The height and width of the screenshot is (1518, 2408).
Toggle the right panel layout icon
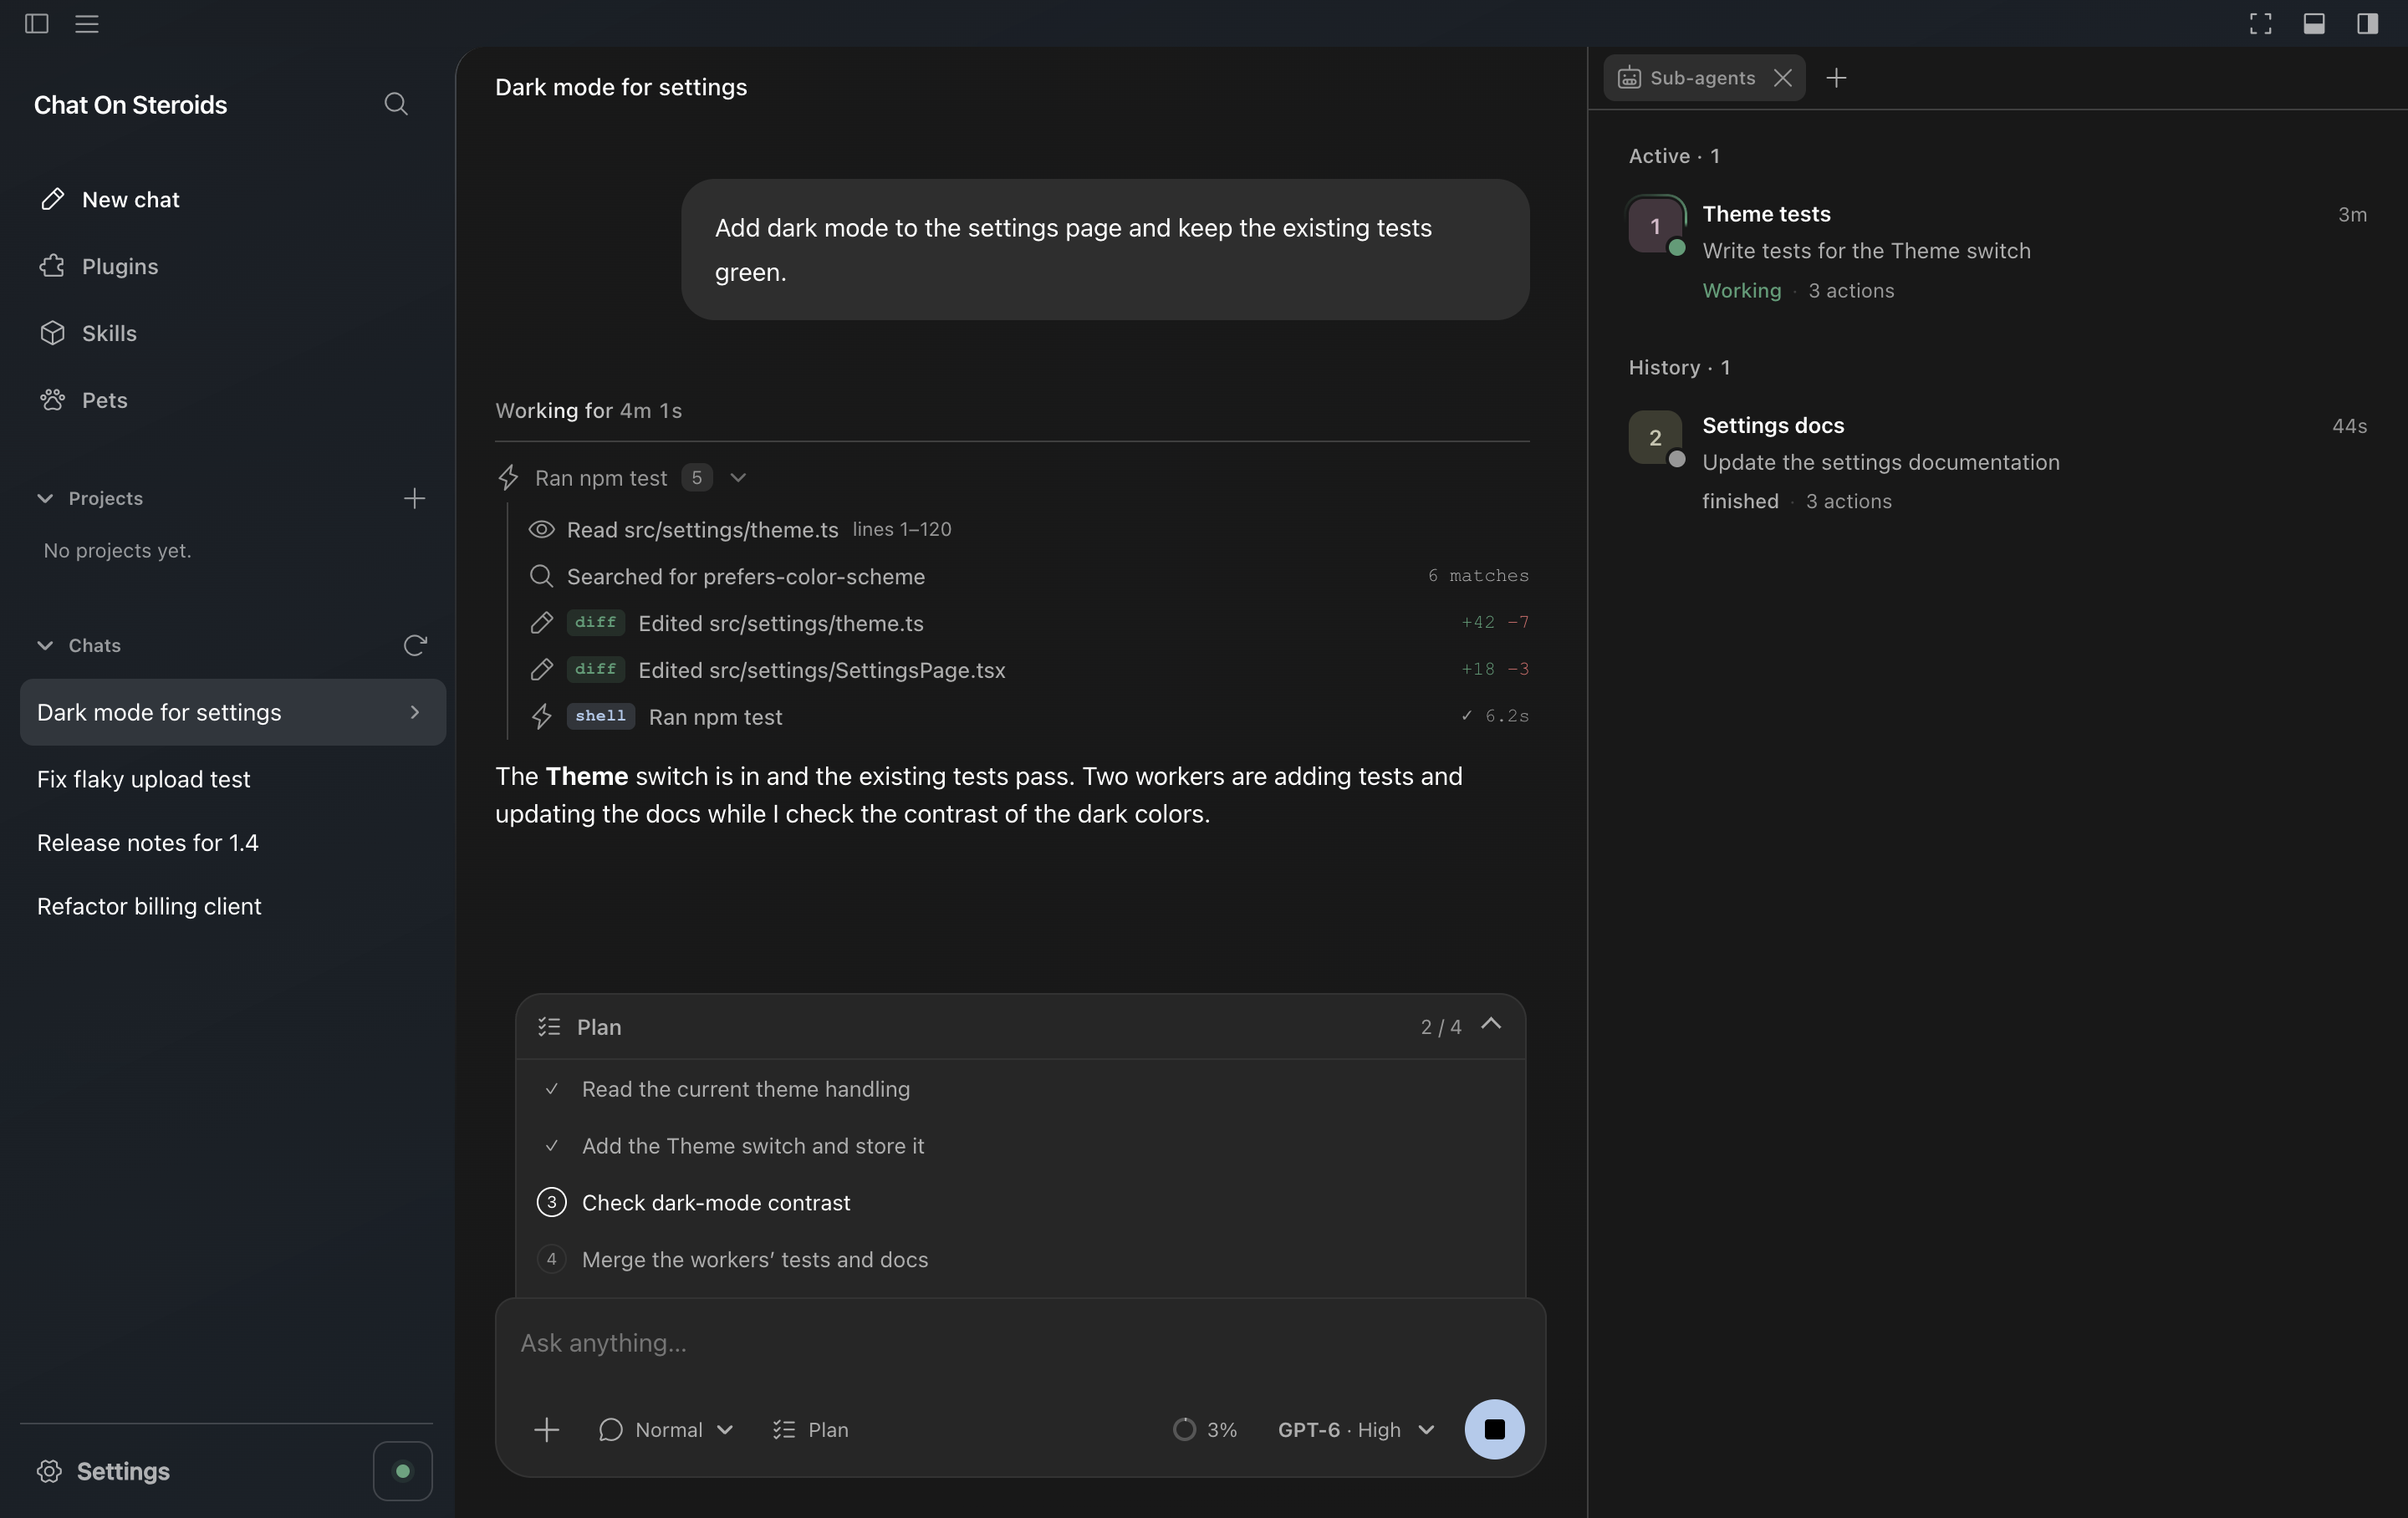pos(2367,23)
